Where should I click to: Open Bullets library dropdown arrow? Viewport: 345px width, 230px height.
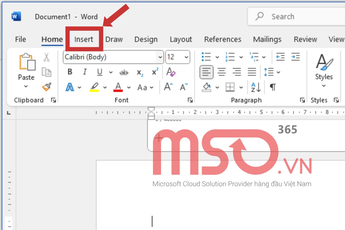pos(217,57)
